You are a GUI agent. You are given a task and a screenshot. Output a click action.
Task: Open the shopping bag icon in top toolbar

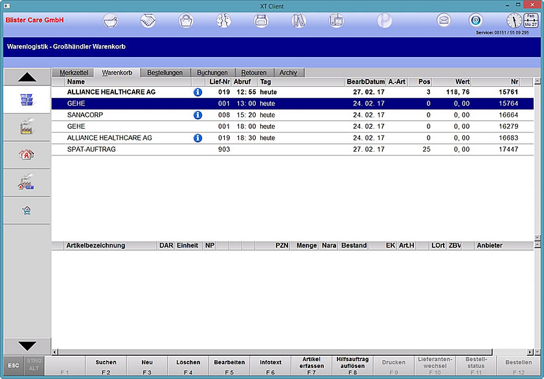click(186, 21)
